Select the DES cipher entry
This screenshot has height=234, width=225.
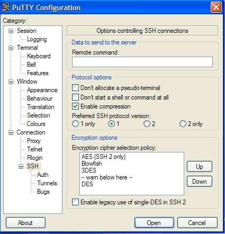tap(87, 184)
